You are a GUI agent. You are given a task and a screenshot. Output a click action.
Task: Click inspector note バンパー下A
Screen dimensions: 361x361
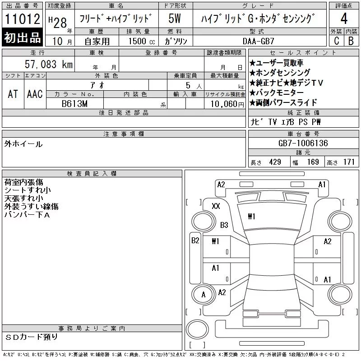pos(27,215)
